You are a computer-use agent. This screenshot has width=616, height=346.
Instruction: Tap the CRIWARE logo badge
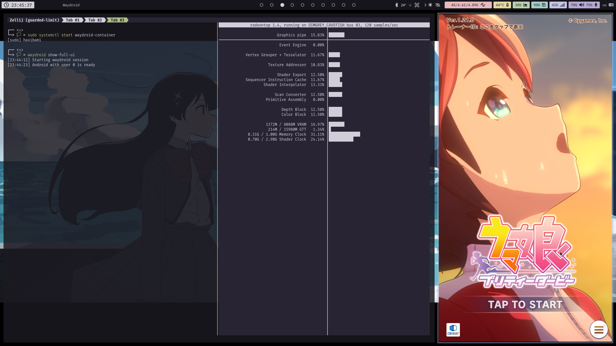(x=453, y=330)
